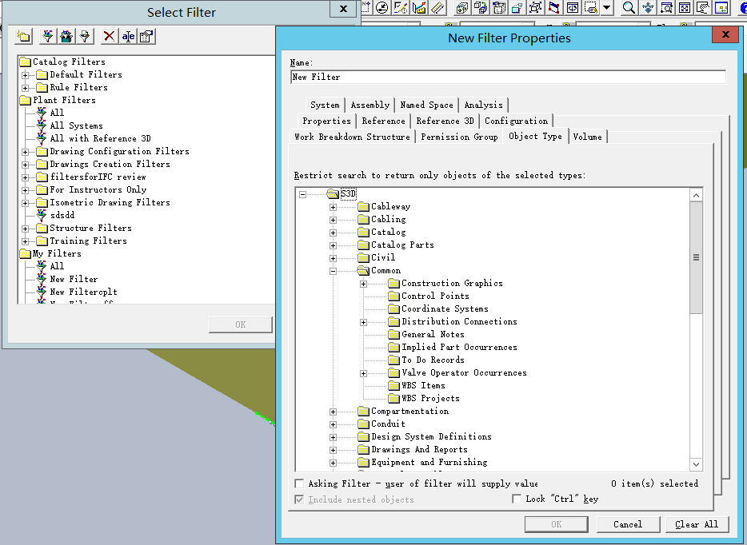Click scroll down arrow of object type list
The image size is (747, 545).
696,464
